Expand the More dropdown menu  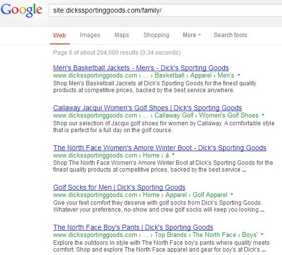click(x=192, y=35)
